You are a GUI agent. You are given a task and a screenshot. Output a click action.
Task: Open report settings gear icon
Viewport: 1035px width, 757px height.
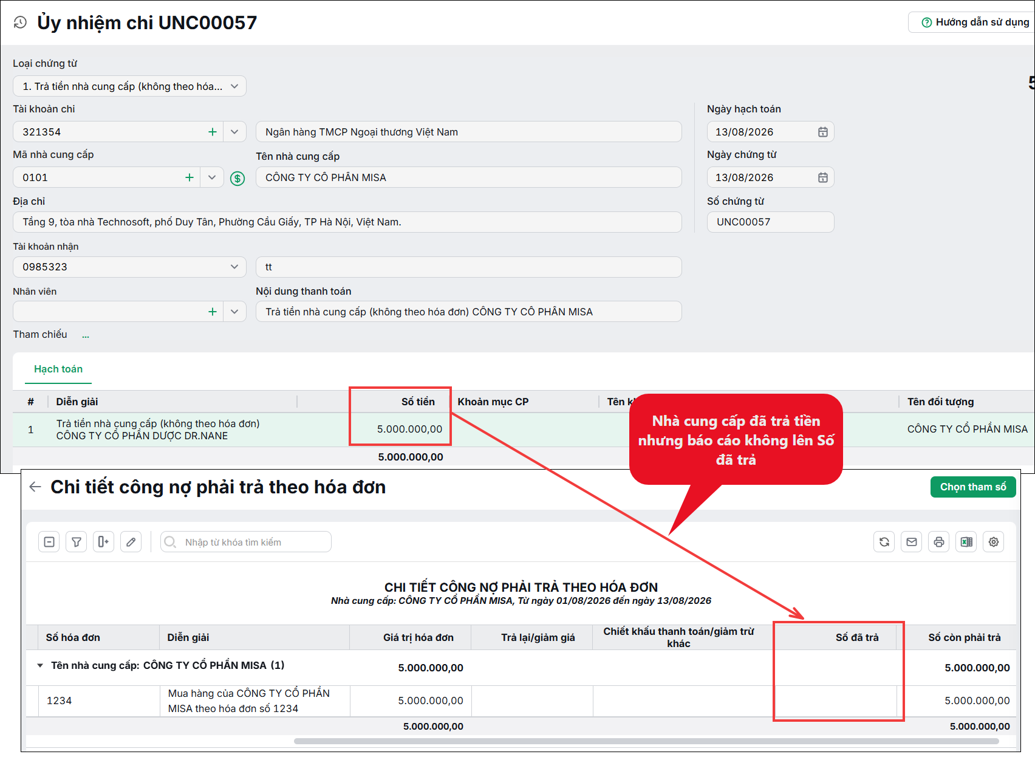(994, 542)
